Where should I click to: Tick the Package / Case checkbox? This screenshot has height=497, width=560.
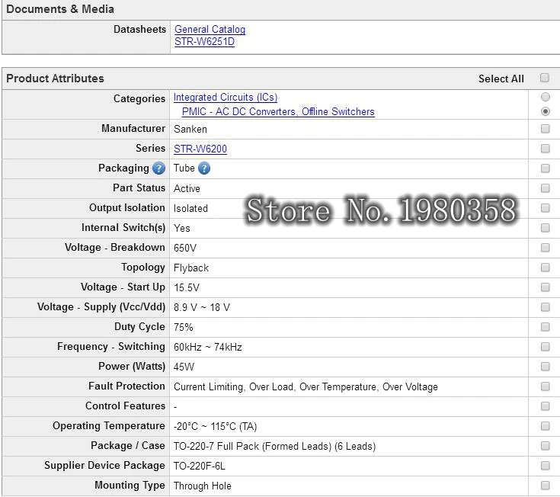click(x=545, y=446)
